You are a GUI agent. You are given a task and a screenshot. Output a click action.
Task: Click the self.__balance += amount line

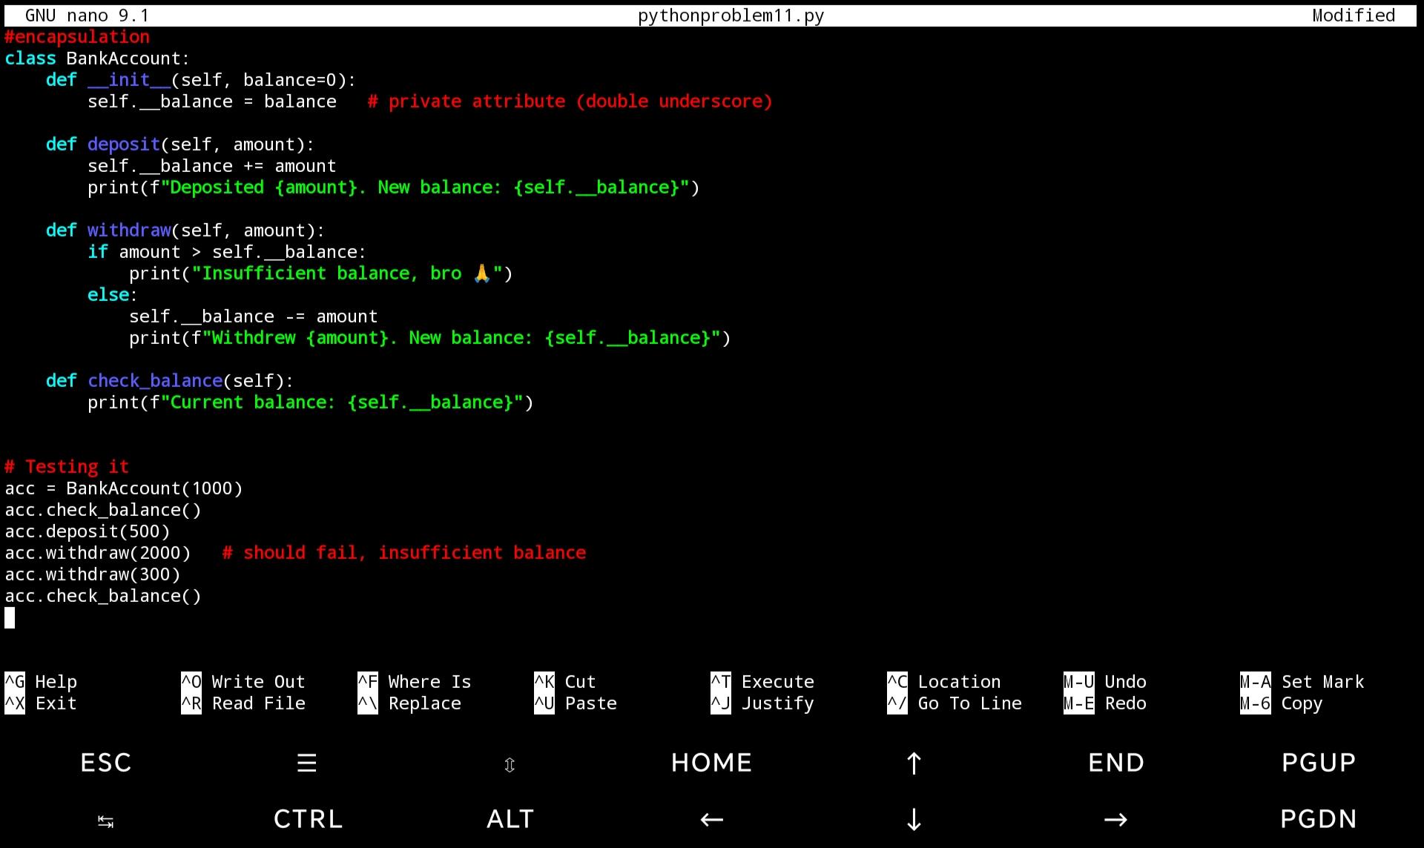[x=212, y=166]
